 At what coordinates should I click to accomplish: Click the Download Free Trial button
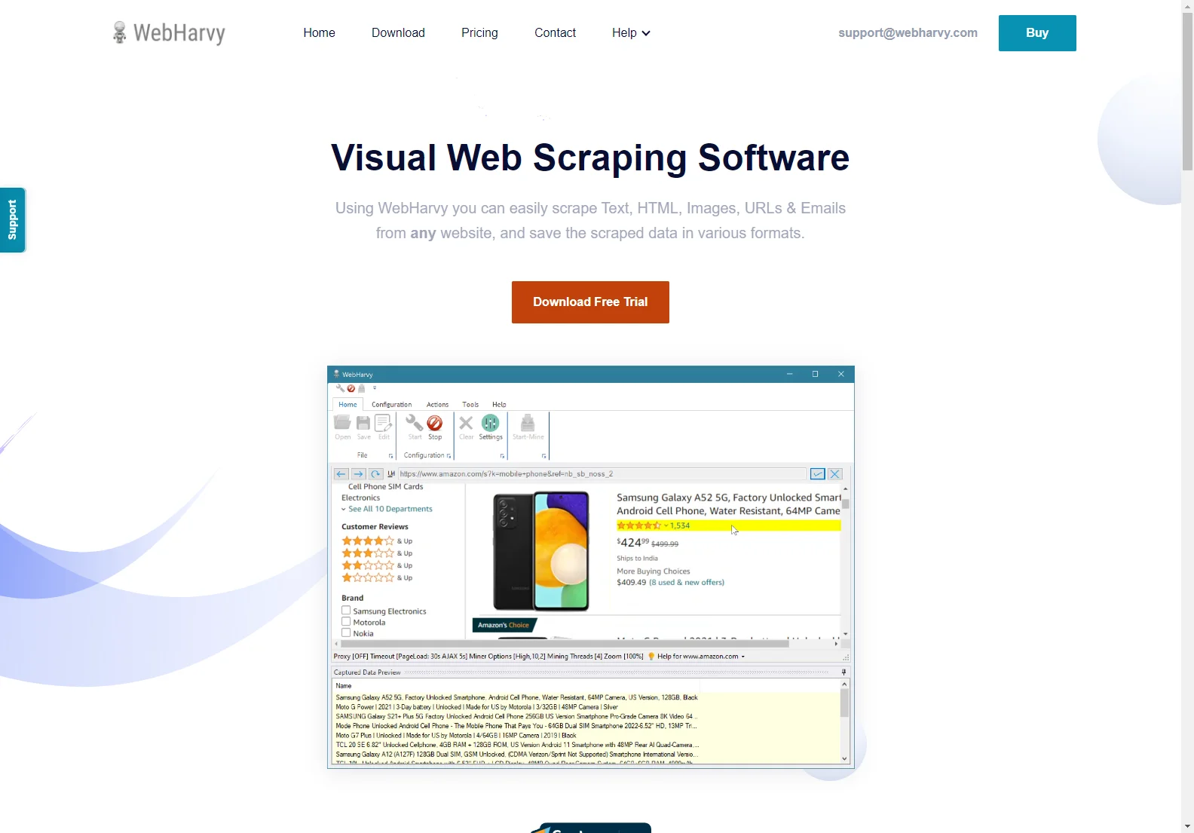(x=590, y=302)
